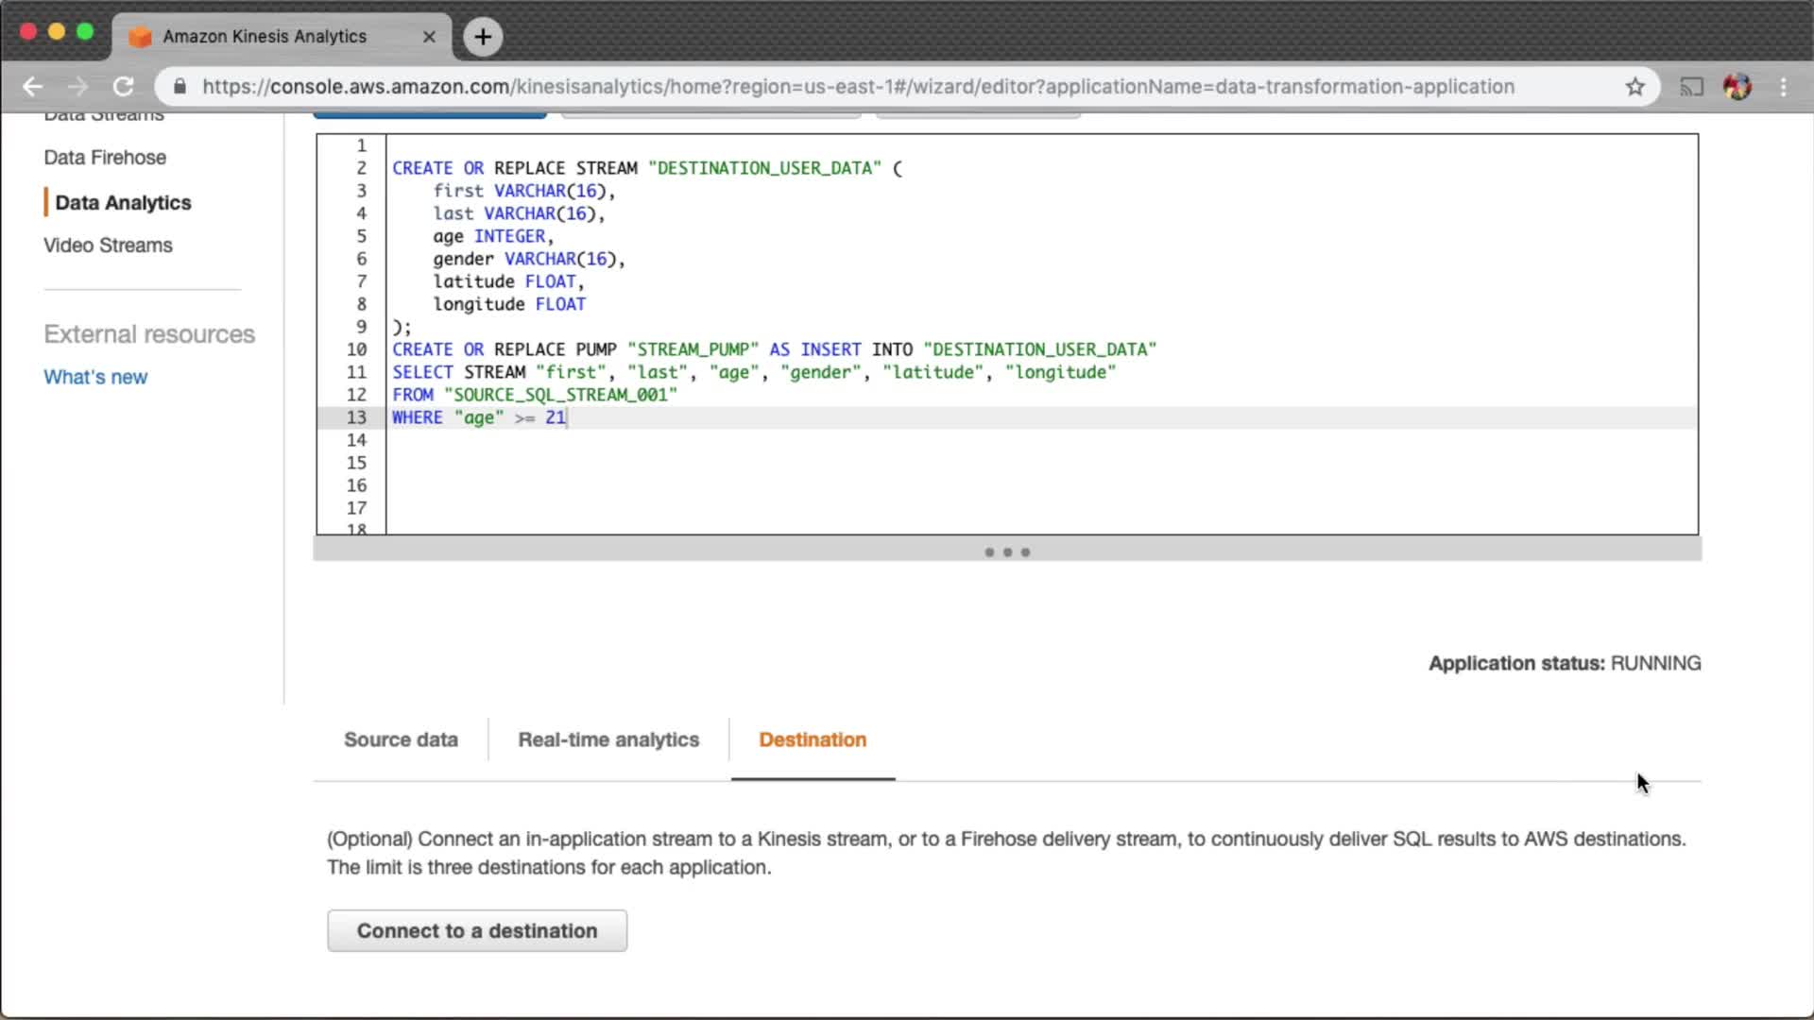This screenshot has height=1020, width=1814.
Task: Open a new browser tab
Action: coord(483,37)
